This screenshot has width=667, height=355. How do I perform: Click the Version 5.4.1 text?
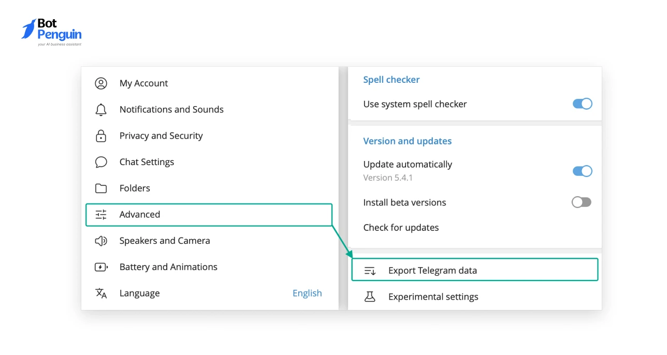(388, 177)
